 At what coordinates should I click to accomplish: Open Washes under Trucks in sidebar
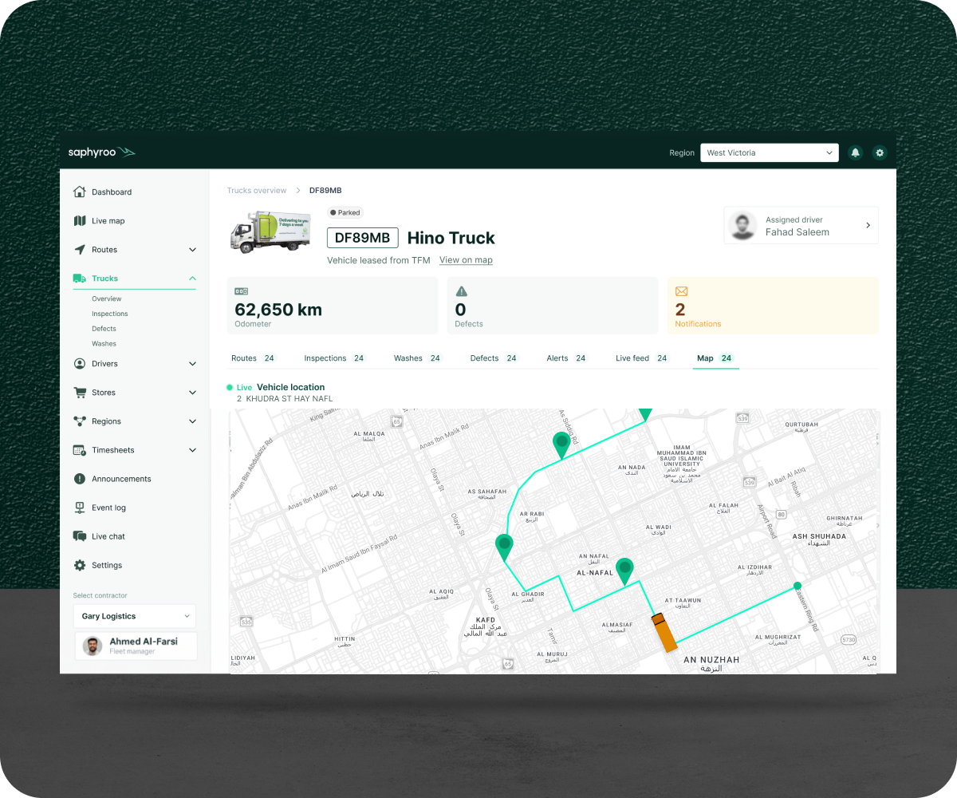pos(104,344)
